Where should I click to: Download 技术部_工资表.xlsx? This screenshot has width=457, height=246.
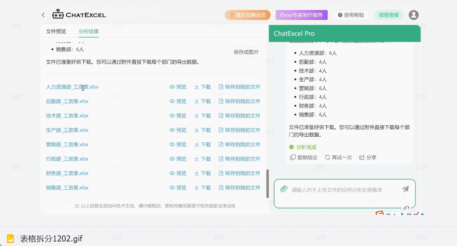[x=203, y=116]
